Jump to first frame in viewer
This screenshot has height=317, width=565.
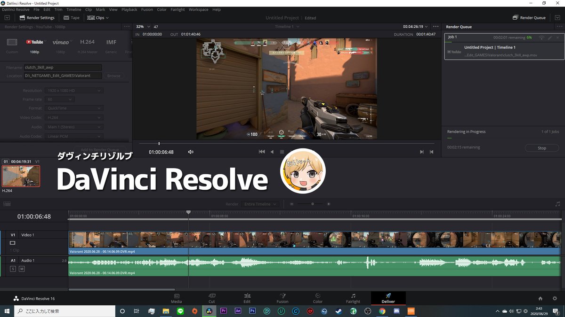point(262,152)
